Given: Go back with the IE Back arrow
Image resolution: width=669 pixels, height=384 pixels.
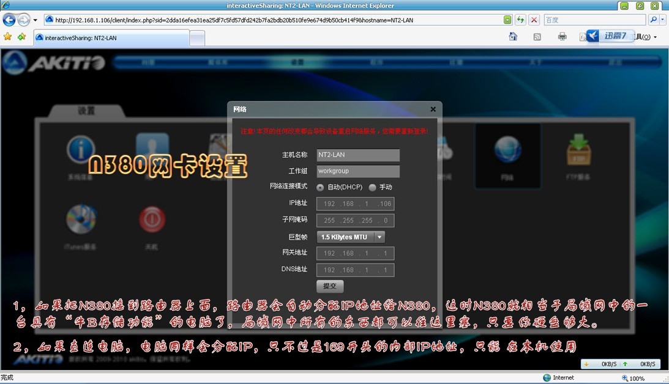Looking at the screenshot, I should [9, 20].
